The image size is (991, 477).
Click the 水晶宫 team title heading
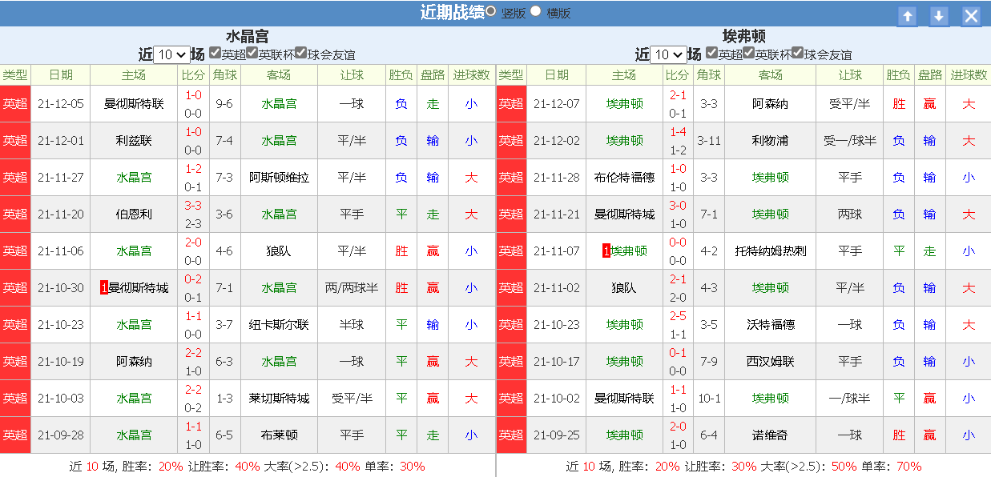pos(248,36)
